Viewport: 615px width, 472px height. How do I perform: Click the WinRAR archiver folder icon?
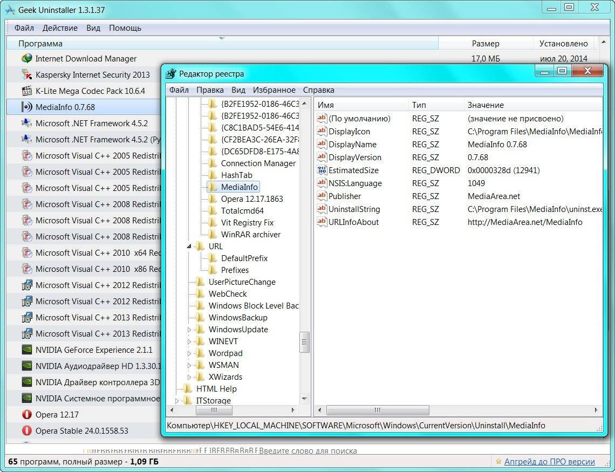point(212,234)
